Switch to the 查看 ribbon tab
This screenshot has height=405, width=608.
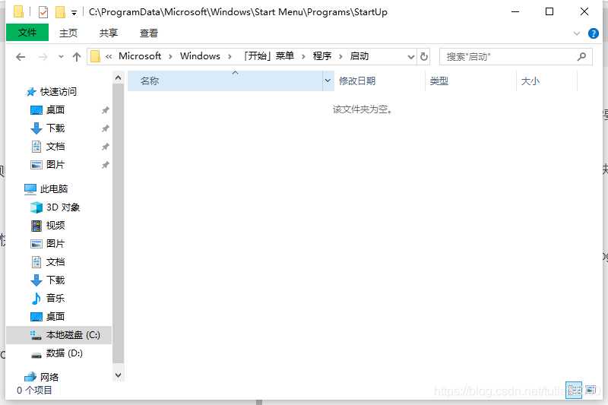[x=148, y=33]
